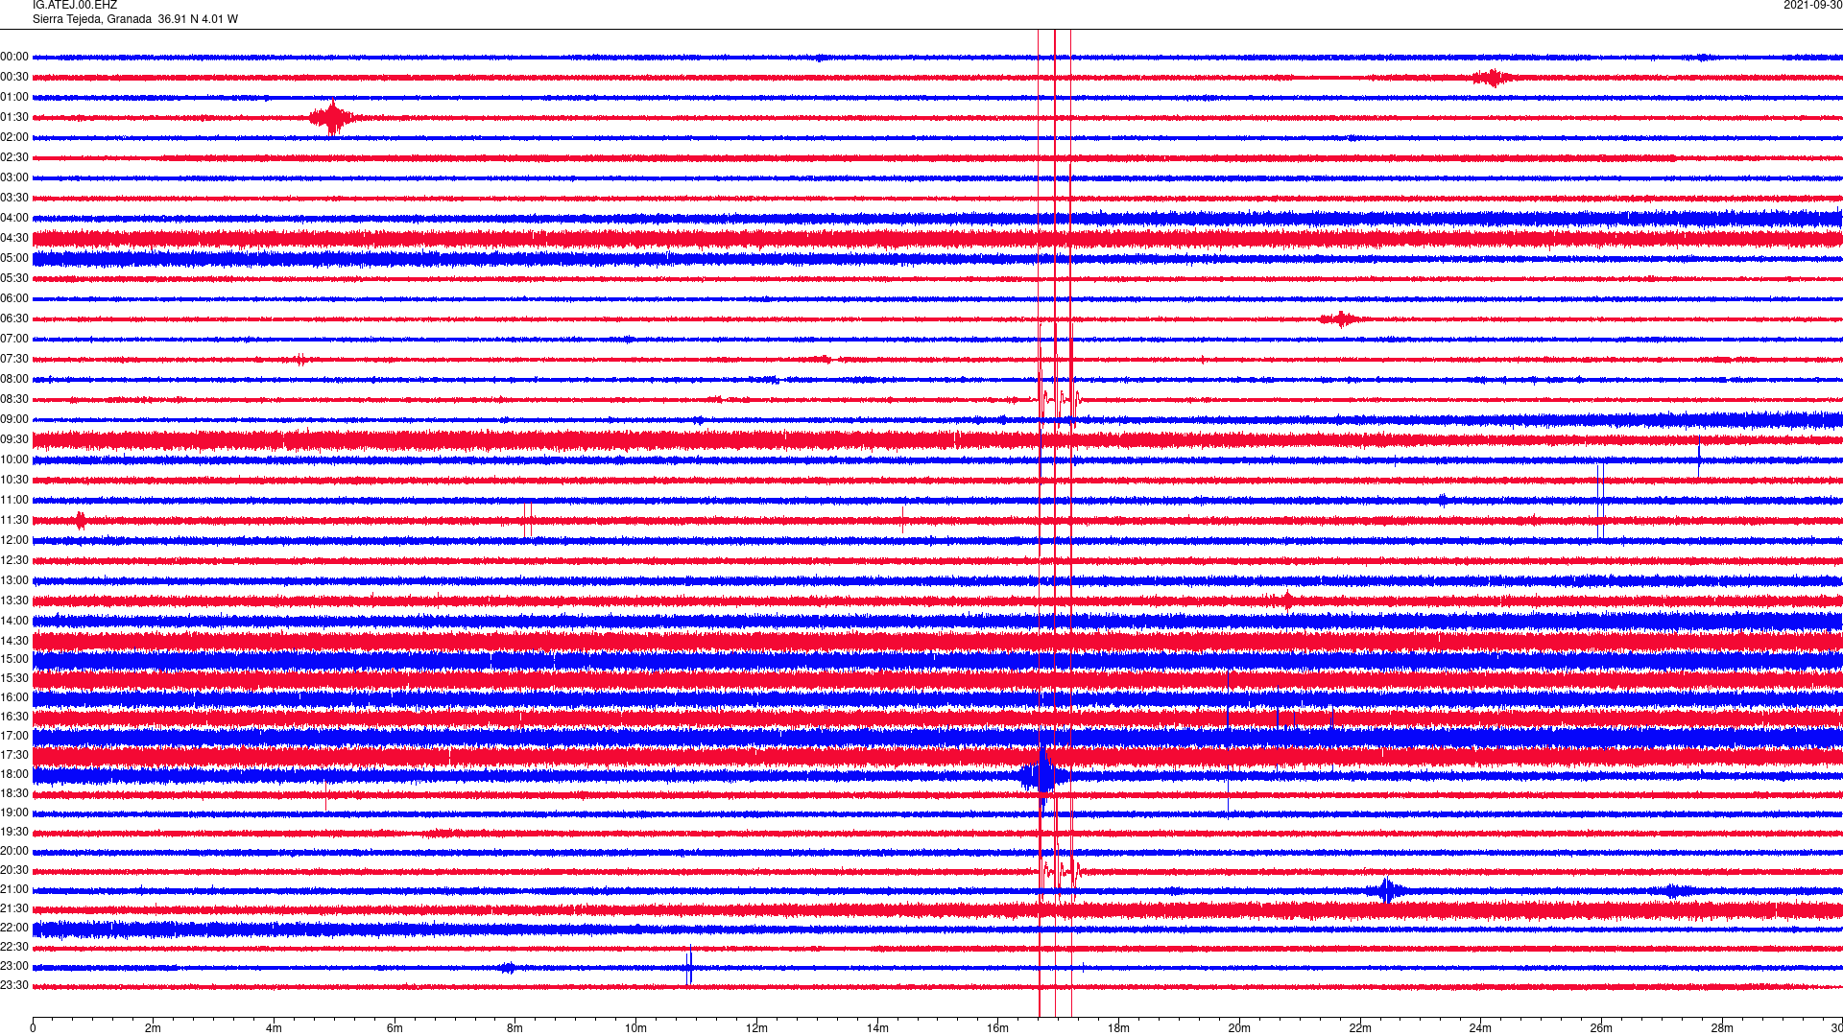Click the 18m tick on time axis
The height and width of the screenshot is (1036, 1843).
click(1118, 1028)
